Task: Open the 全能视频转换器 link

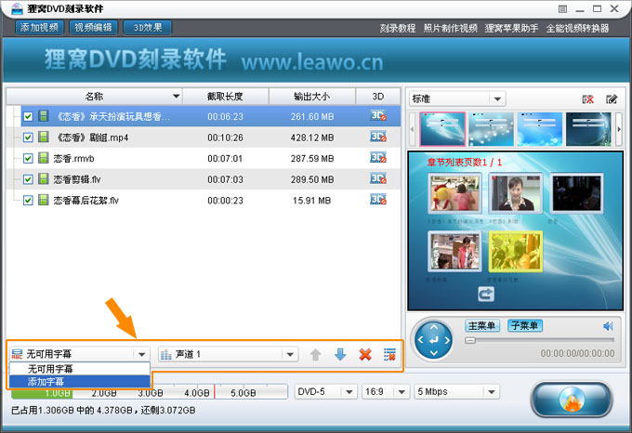Action: point(577,28)
